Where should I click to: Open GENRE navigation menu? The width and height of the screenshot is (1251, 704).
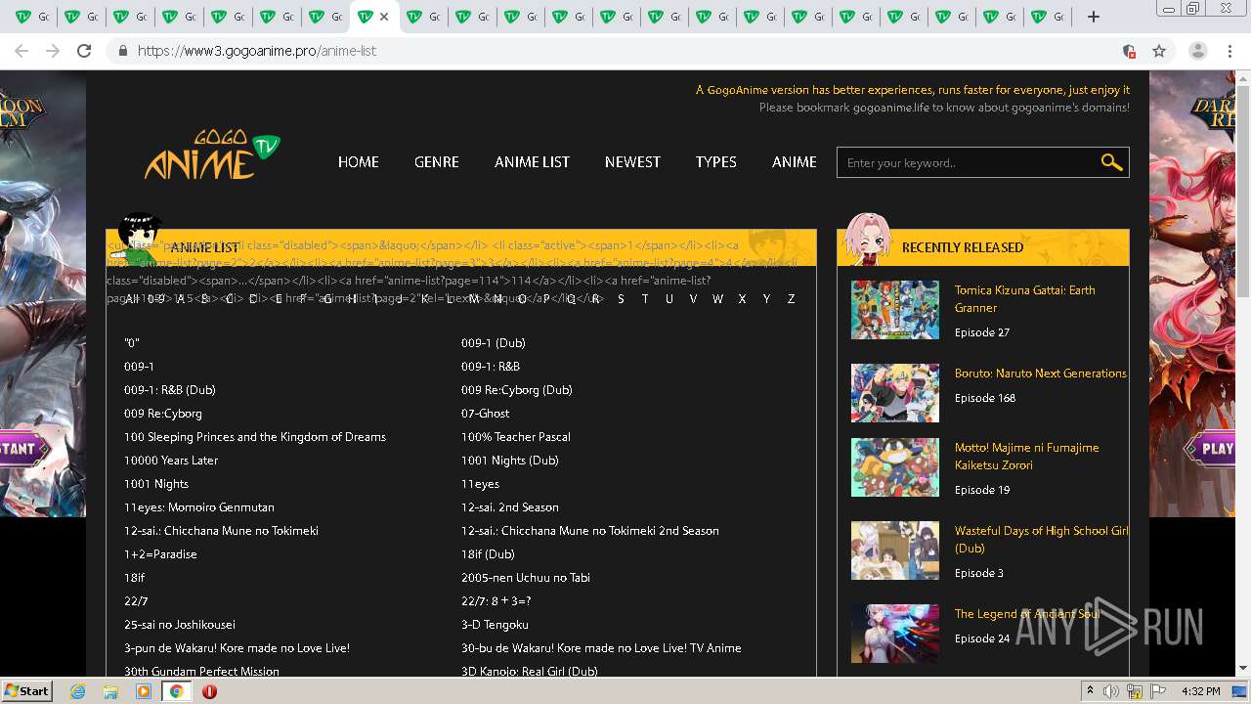pyautogui.click(x=436, y=162)
